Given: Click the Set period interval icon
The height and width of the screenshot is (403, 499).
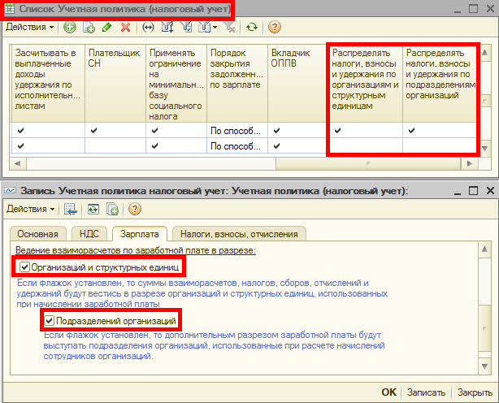Looking at the screenshot, I should click(148, 27).
